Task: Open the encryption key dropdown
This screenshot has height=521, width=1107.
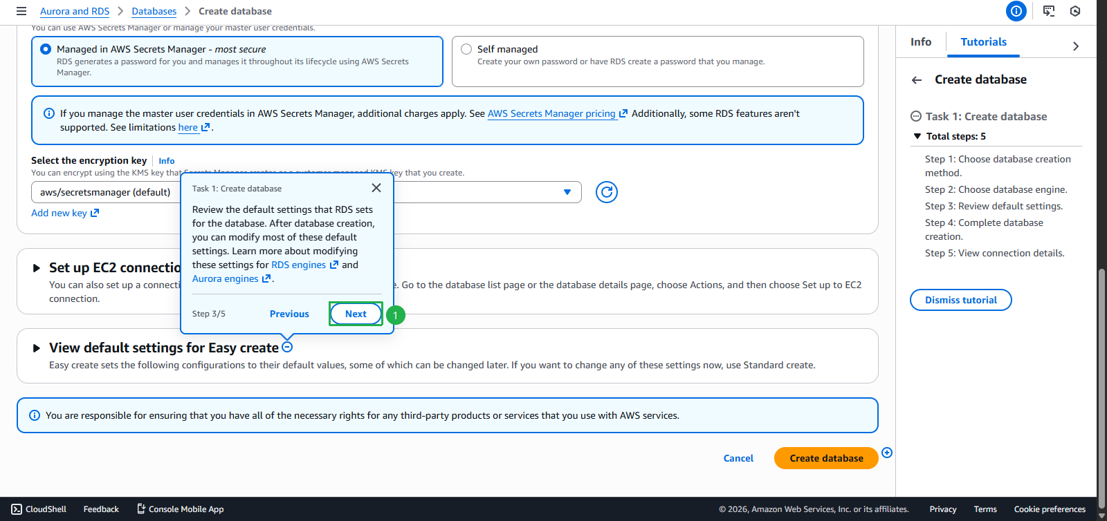Action: 567,192
